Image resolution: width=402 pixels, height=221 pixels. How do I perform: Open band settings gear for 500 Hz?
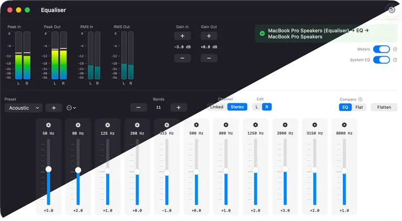(197, 125)
